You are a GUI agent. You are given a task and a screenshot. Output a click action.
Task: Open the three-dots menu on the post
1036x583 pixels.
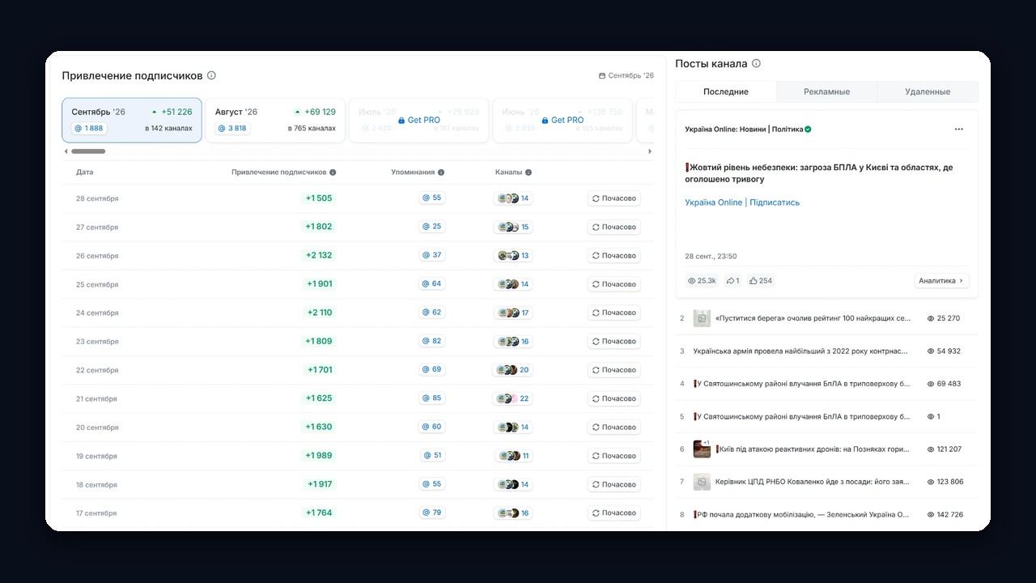[959, 129]
